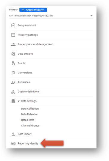The height and width of the screenshot is (161, 109).
Task: Open Channel Groups settings
Action: point(30,126)
